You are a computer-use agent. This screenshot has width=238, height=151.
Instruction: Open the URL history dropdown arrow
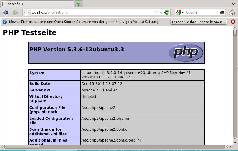(161, 12)
